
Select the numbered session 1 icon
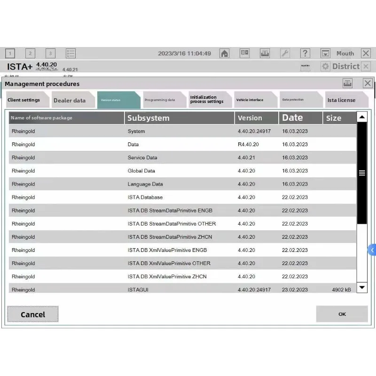[10, 53]
